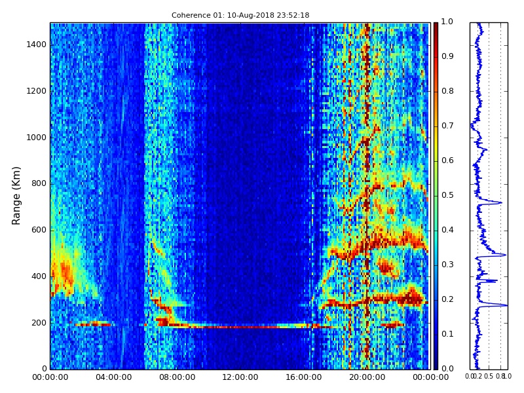
Task: Click the 600 range tick label
Action: (x=39, y=230)
